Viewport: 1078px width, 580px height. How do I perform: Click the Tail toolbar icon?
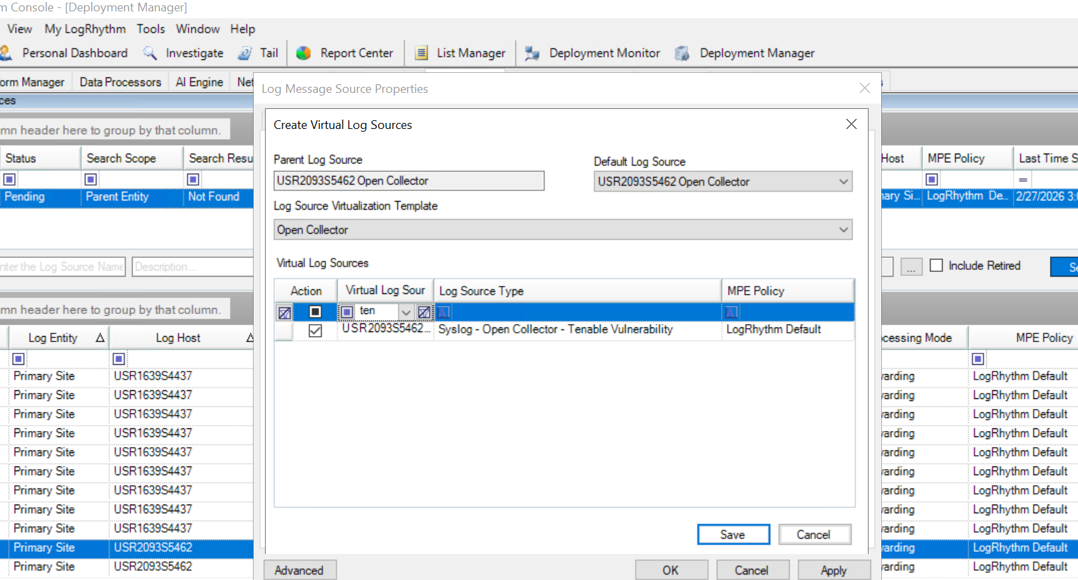(x=246, y=53)
